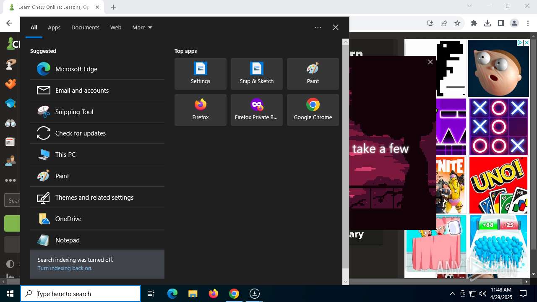Screen dimensions: 537x302
Task: Close the video ad overlay
Action: (x=430, y=62)
